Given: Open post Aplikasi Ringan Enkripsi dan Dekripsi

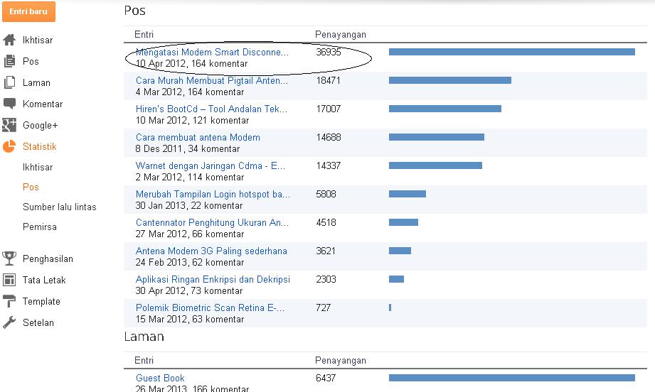Looking at the screenshot, I should pyautogui.click(x=213, y=279).
